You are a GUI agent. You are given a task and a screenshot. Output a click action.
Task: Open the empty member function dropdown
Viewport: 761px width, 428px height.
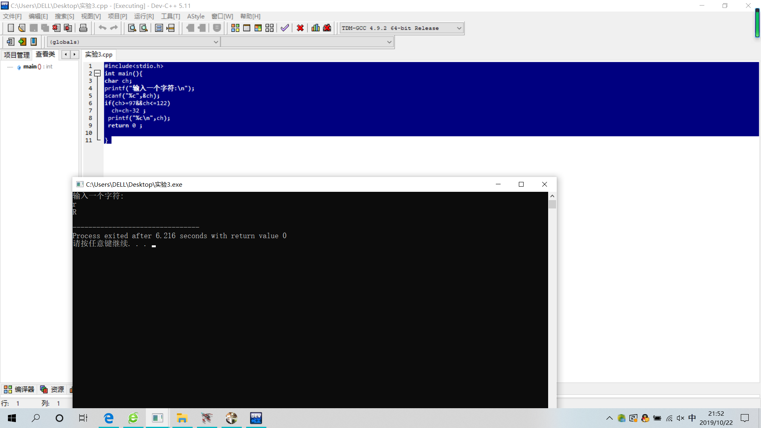389,42
